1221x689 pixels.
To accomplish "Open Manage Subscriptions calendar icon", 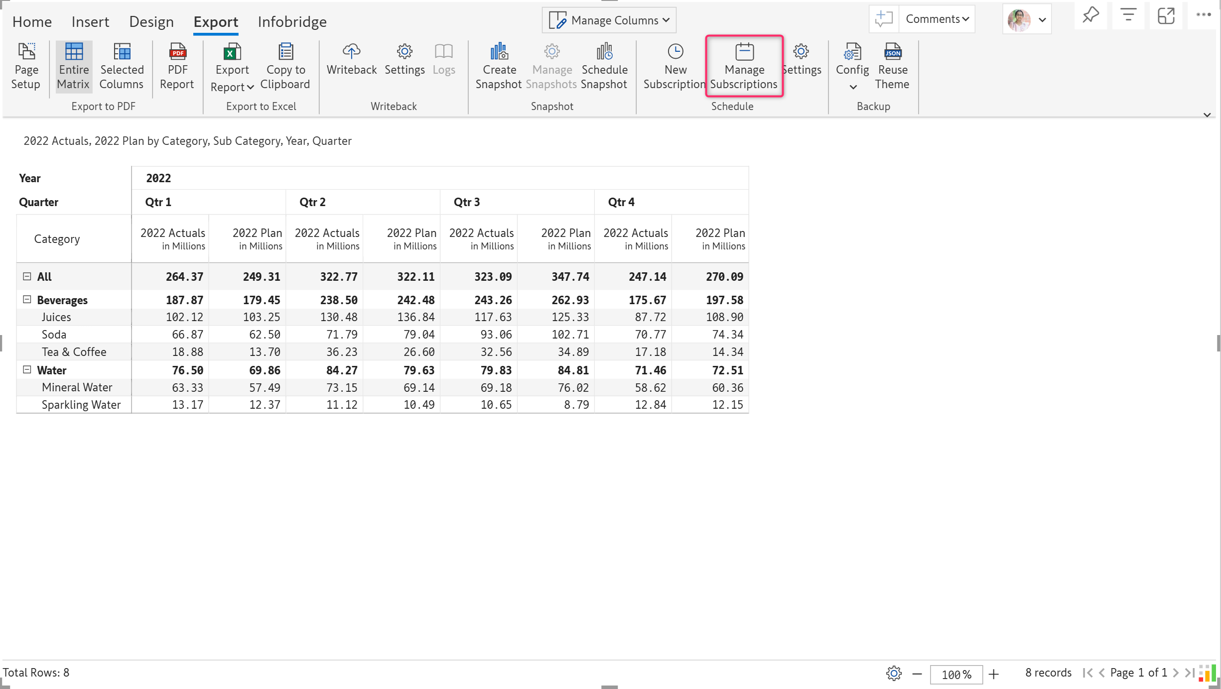I will [744, 52].
